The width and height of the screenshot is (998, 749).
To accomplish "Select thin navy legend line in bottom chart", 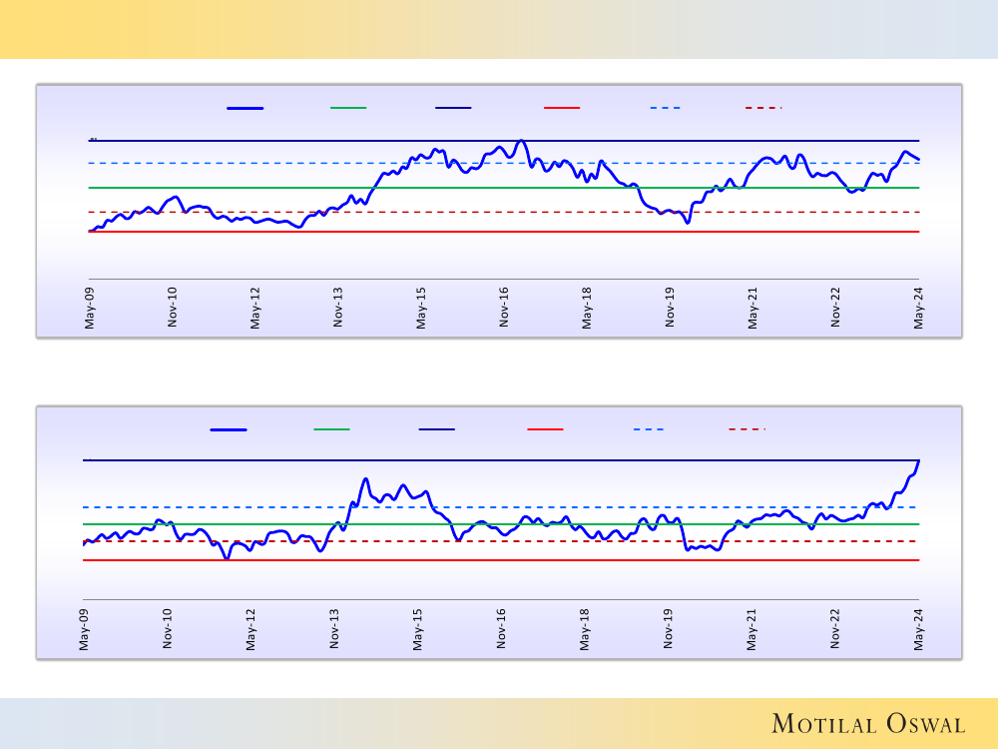I will [436, 429].
